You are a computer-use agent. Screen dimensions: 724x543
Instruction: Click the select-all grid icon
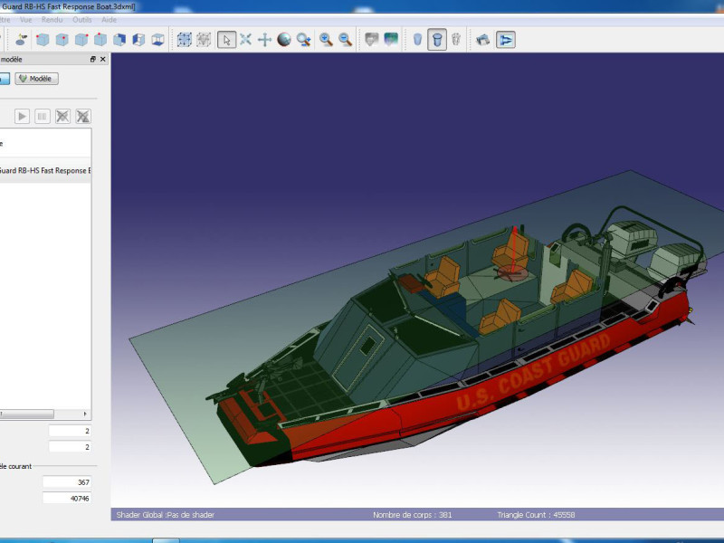coord(185,40)
